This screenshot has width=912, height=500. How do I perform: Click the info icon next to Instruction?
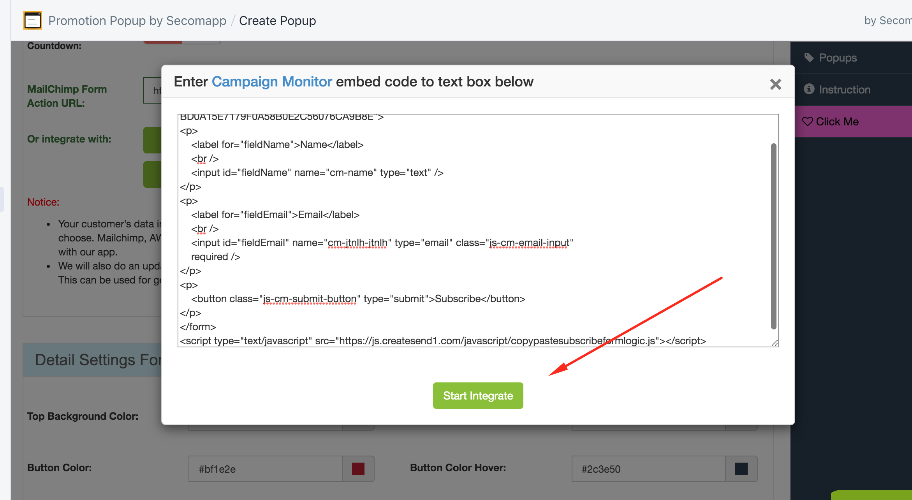[x=809, y=89]
